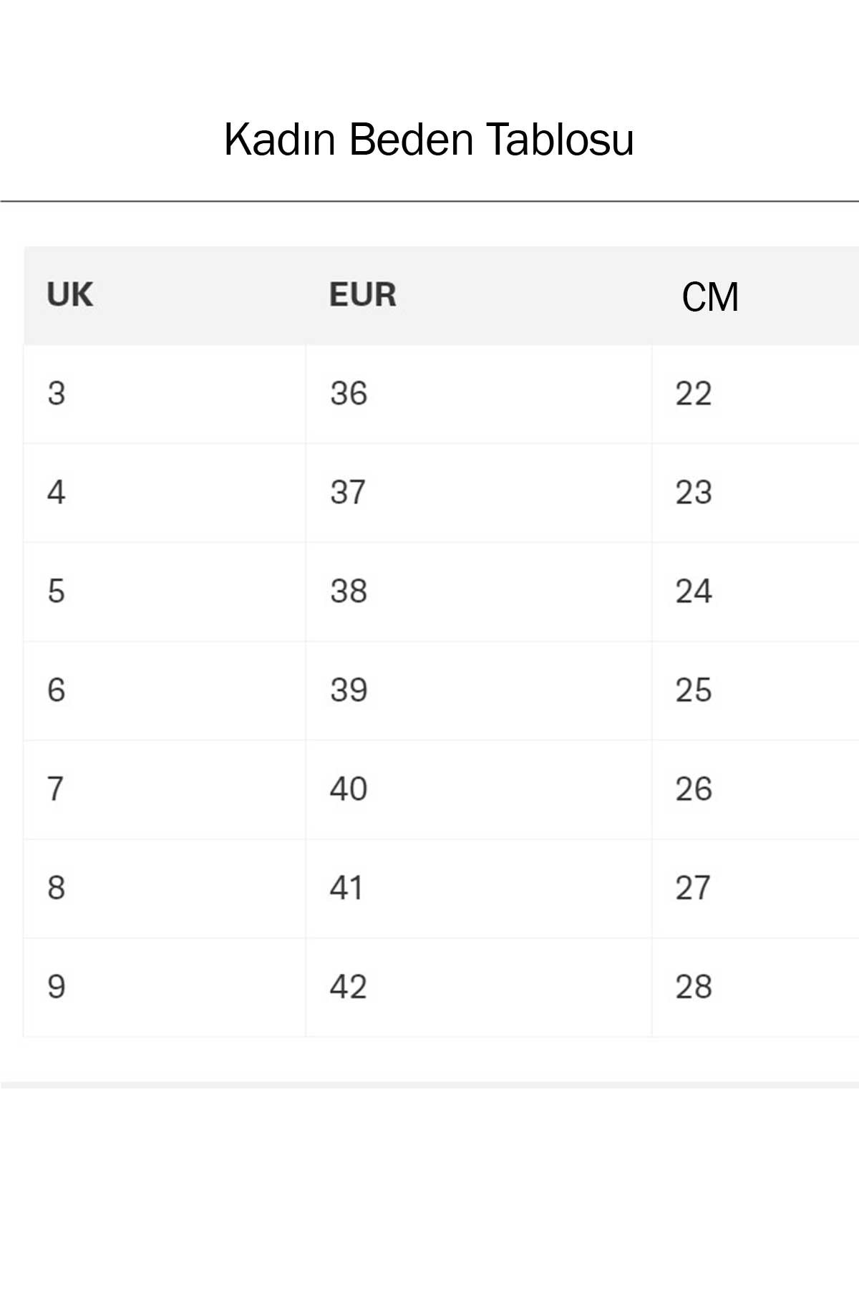This screenshot has width=859, height=1289.
Task: Select EUR size 37 cell
Action: click(x=348, y=492)
